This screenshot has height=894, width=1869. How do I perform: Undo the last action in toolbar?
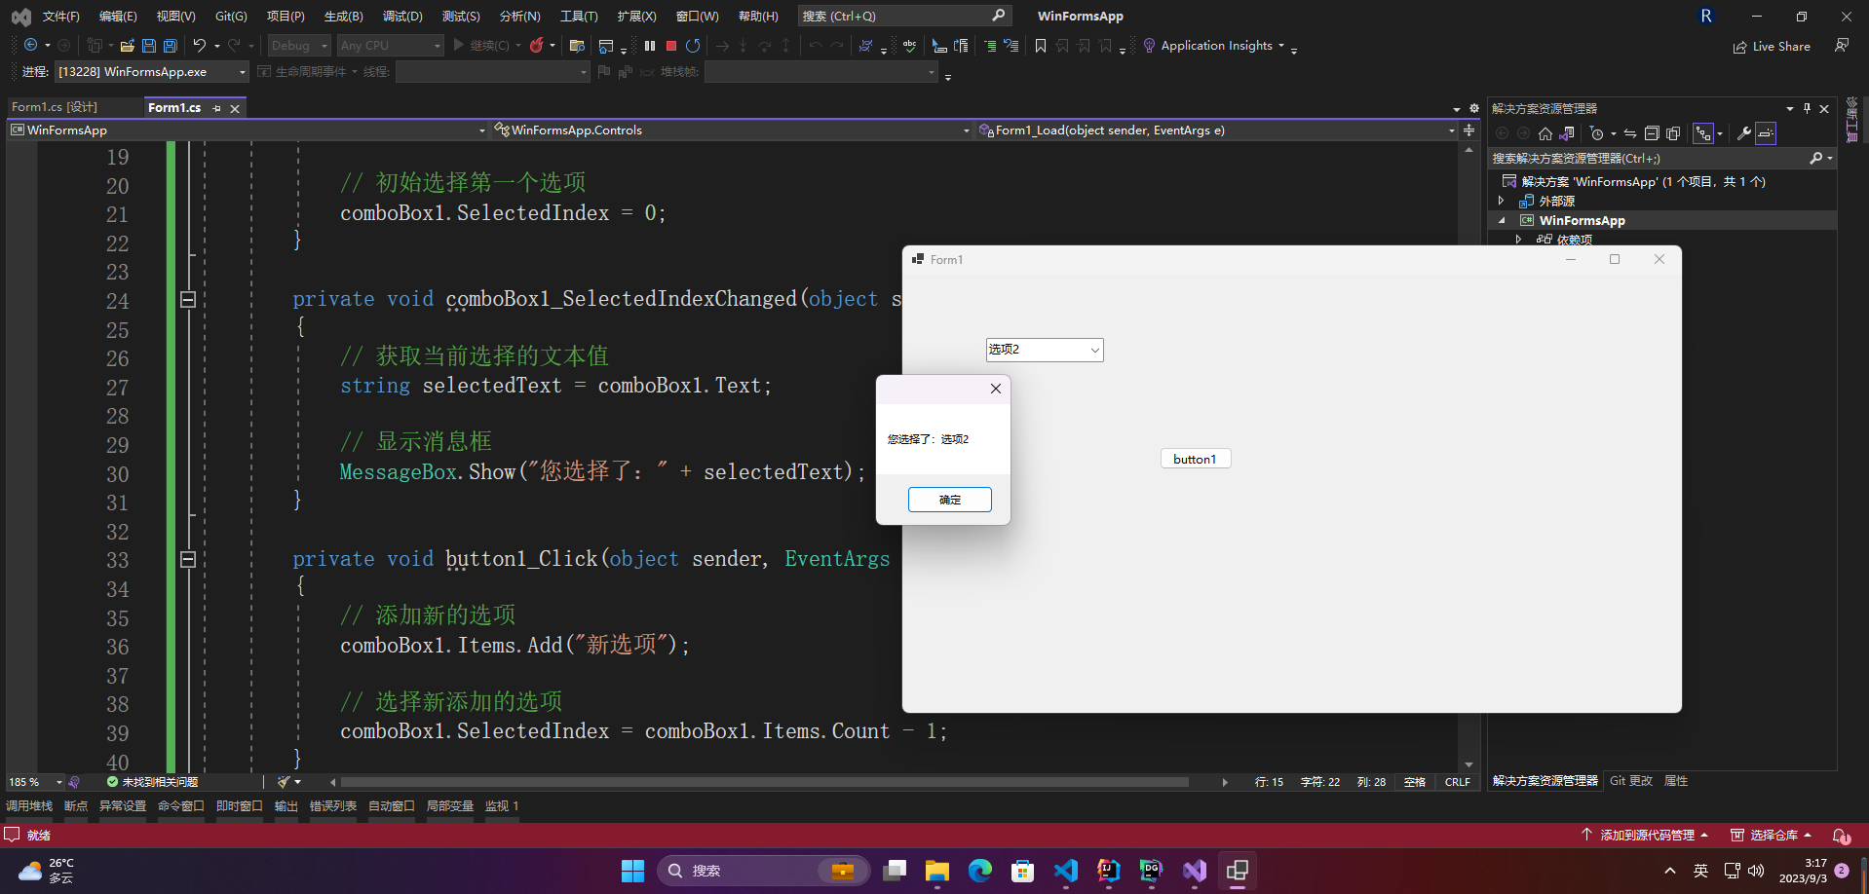[199, 45]
